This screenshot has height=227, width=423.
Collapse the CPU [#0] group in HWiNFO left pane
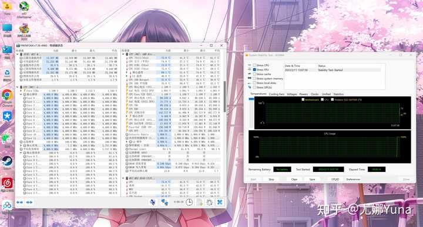click(x=18, y=87)
